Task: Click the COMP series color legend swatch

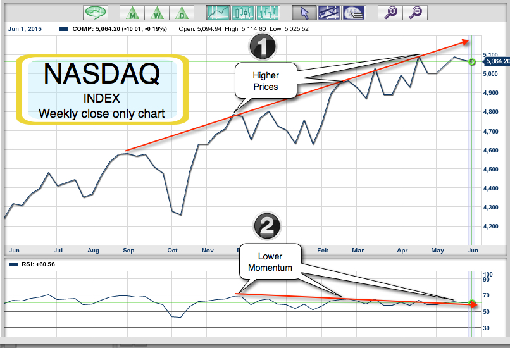Action: (x=64, y=29)
